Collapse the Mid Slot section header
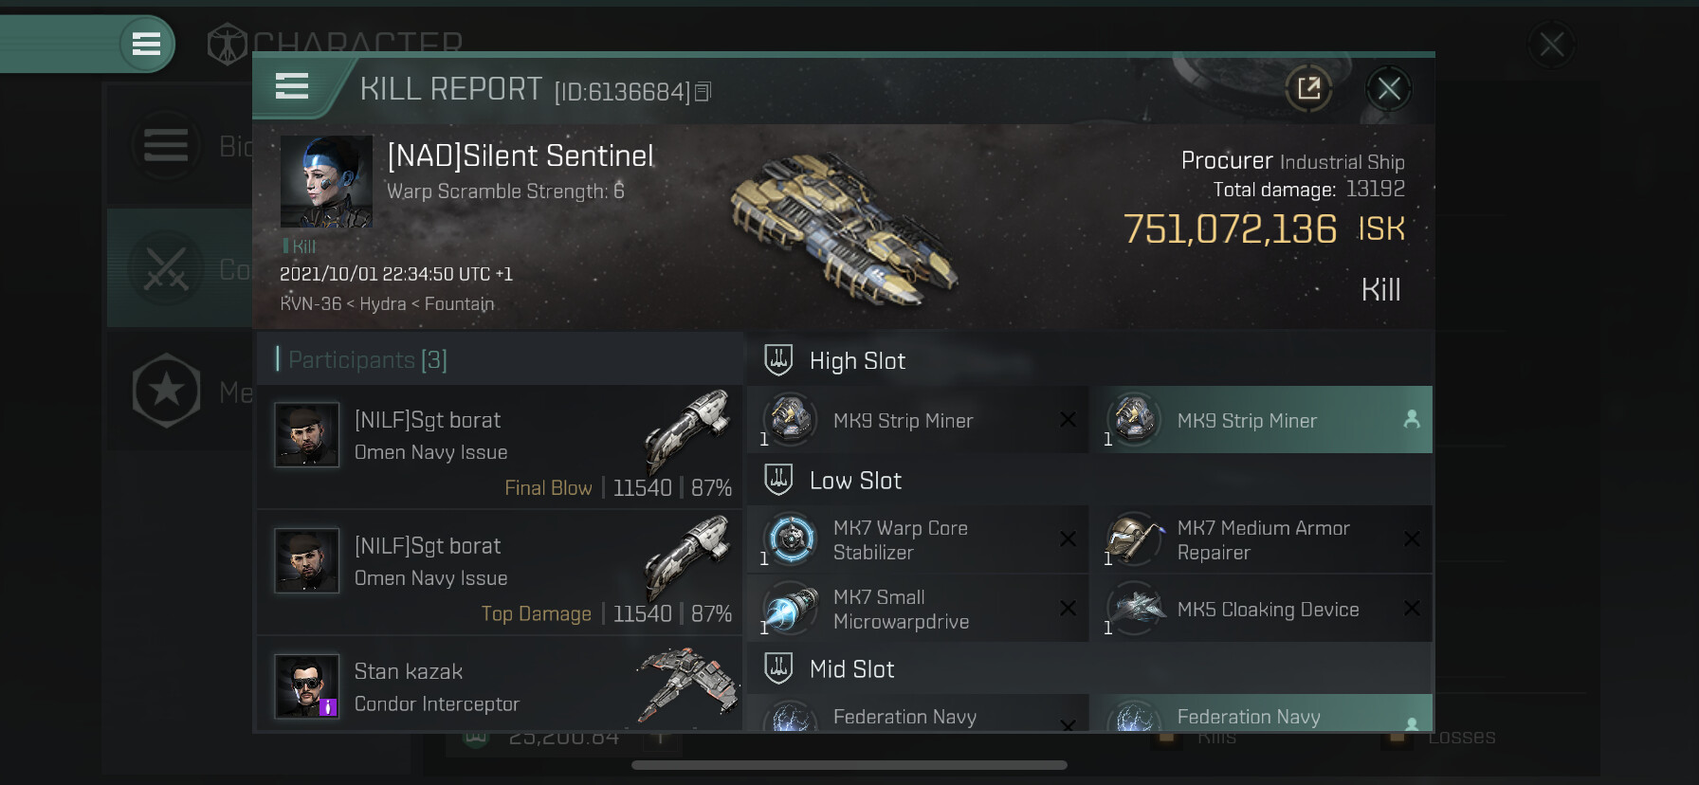The image size is (1699, 785). (851, 669)
